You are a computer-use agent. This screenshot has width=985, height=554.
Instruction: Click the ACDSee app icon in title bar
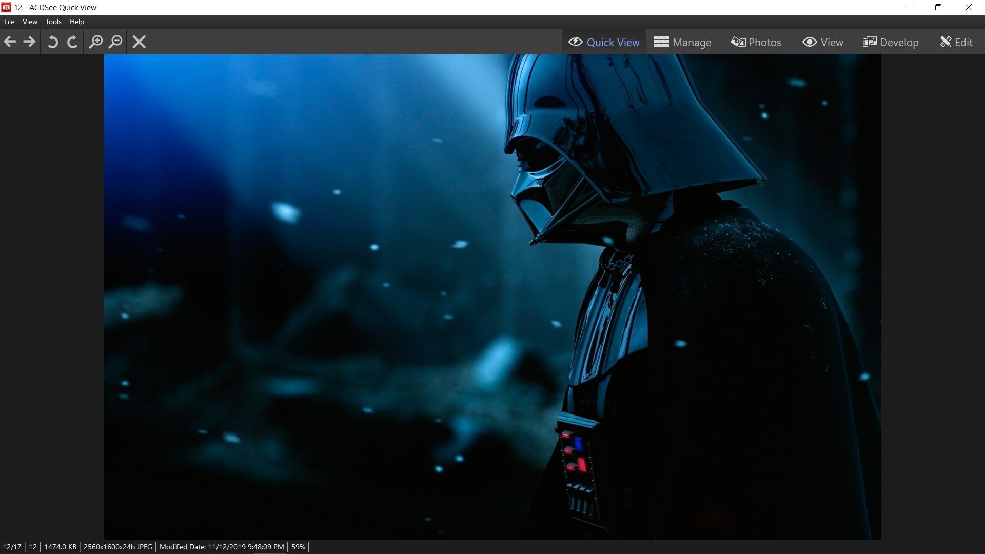(x=6, y=7)
